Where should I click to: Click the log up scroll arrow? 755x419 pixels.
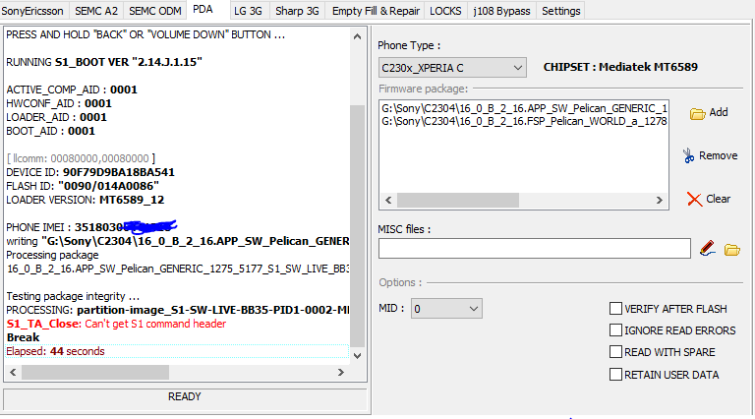point(357,36)
